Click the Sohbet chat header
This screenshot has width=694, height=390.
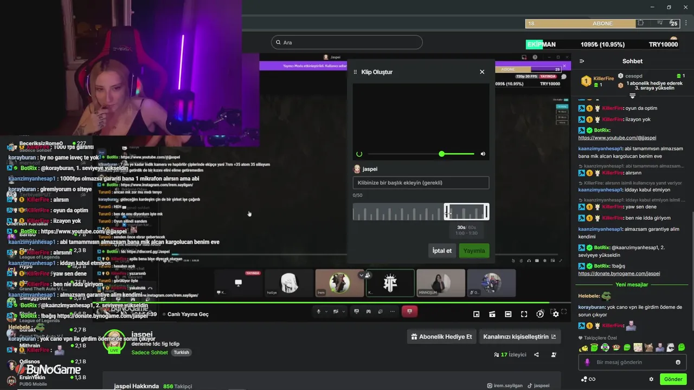point(632,61)
